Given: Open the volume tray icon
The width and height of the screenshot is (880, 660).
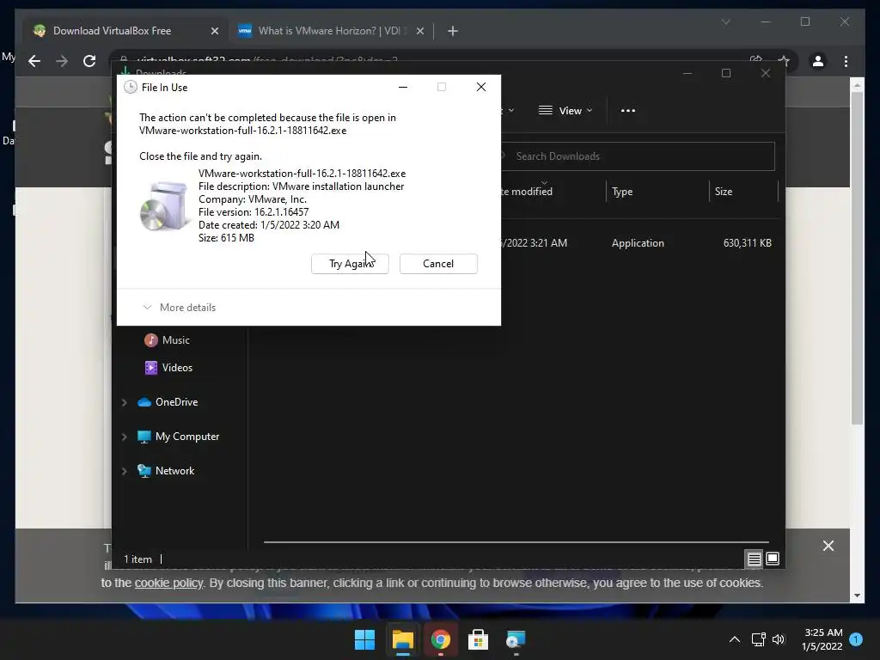Looking at the screenshot, I should point(779,639).
